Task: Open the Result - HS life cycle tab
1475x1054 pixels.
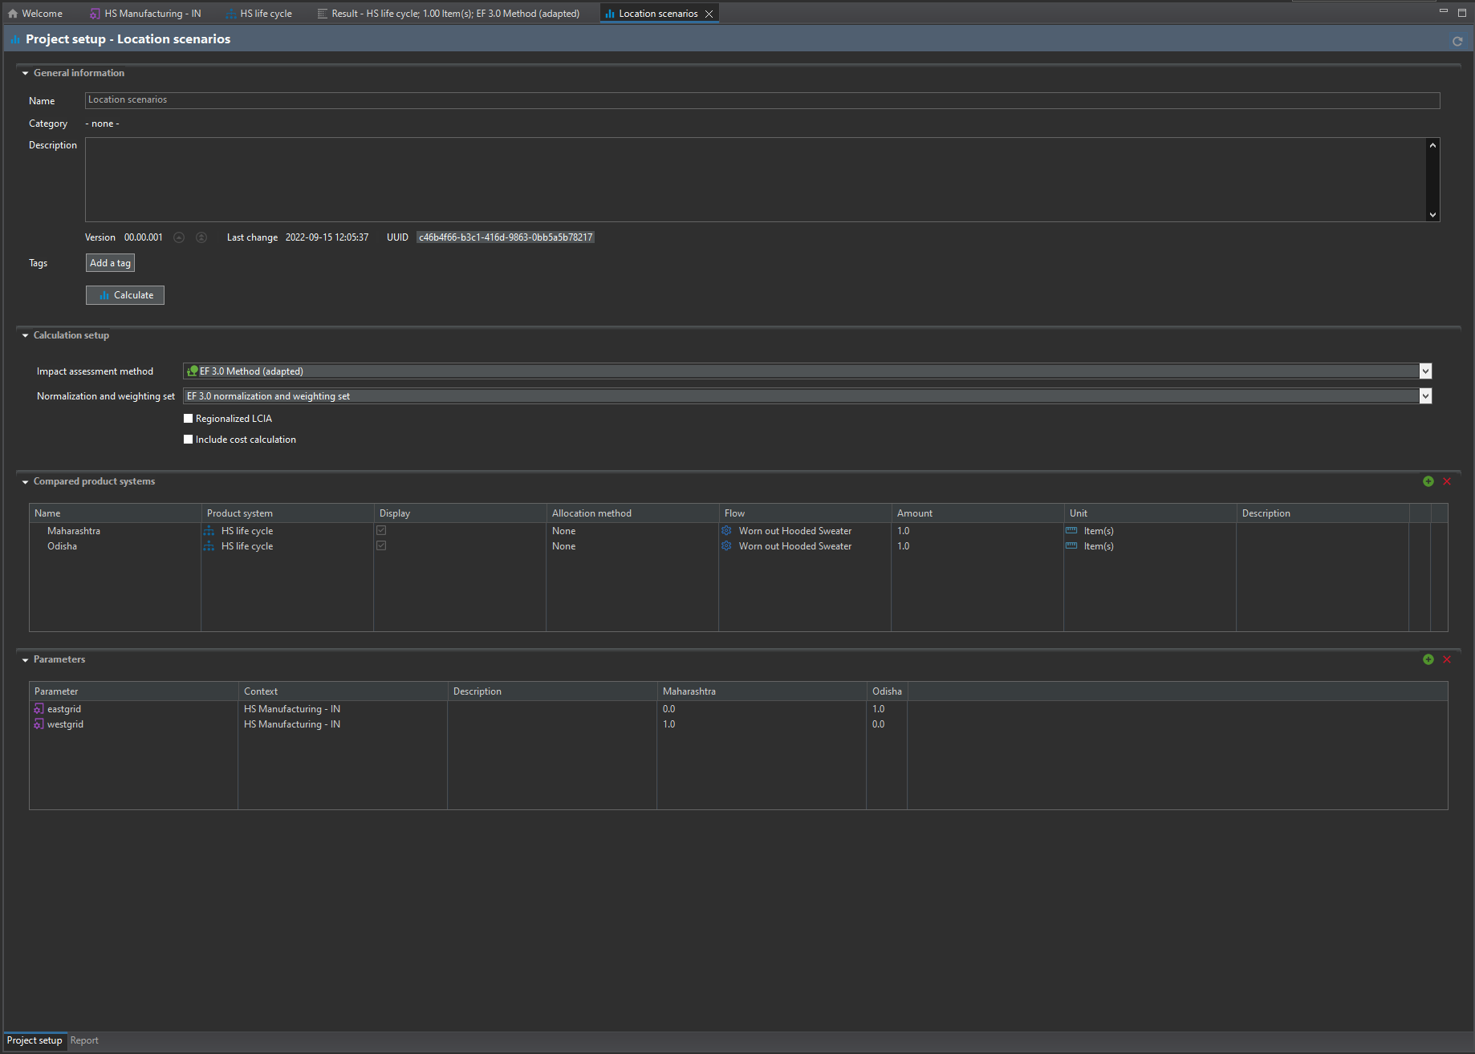Action: click(x=449, y=14)
